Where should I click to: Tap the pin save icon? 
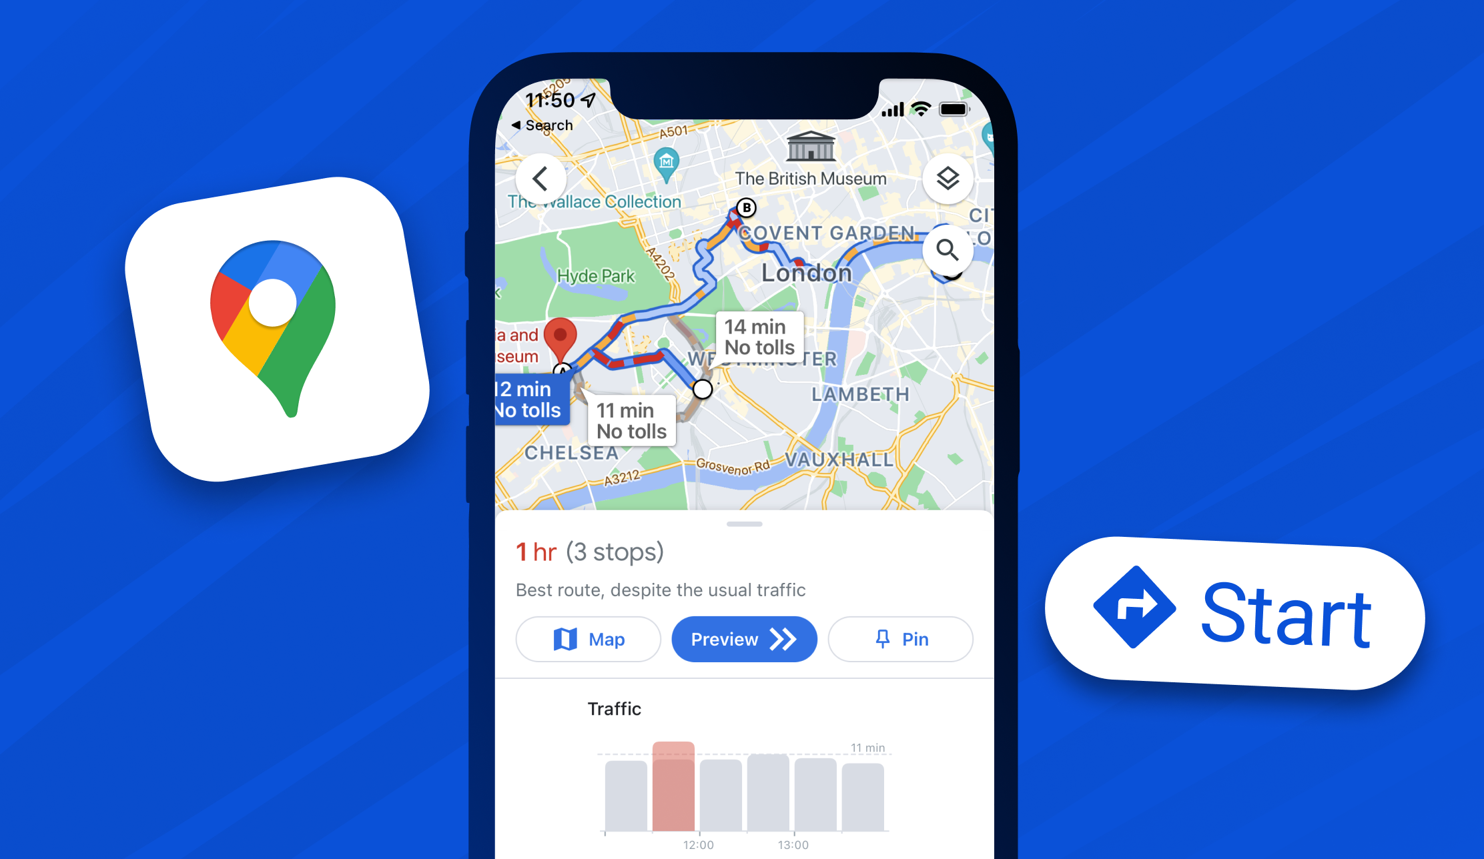click(899, 638)
